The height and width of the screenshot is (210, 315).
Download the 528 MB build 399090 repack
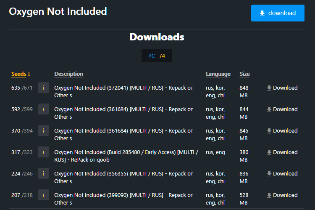pyautogui.click(x=282, y=195)
